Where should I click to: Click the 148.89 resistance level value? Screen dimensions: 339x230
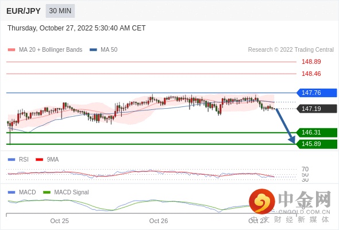point(311,62)
